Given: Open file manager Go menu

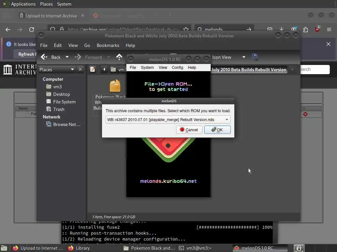Looking at the screenshot, I should pyautogui.click(x=87, y=45).
